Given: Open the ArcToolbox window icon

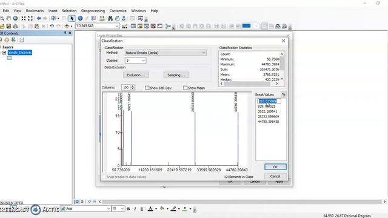Looking at the screenshot, I should (x=153, y=26).
